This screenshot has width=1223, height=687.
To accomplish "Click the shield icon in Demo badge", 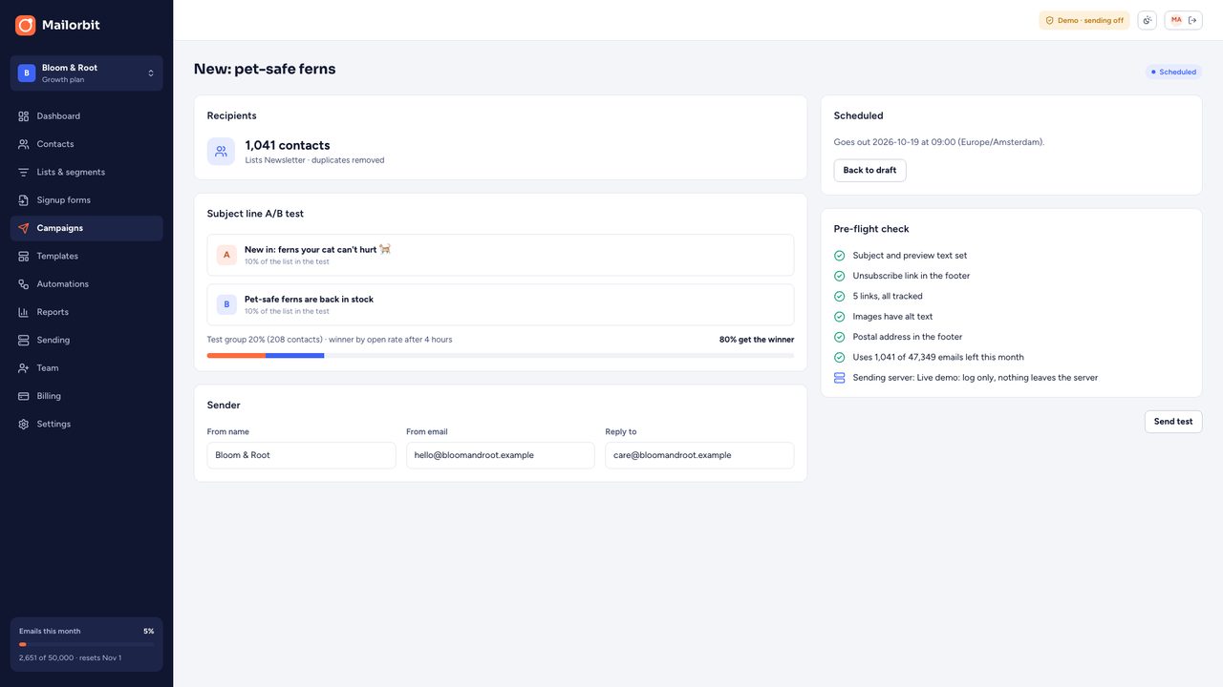I will [1049, 20].
